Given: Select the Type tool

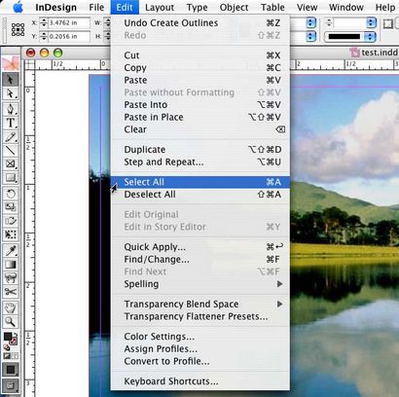Looking at the screenshot, I should 11,124.
